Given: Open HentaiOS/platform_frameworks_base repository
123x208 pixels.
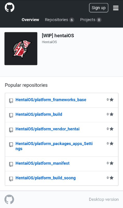Looking at the screenshot, I should pos(51,100).
